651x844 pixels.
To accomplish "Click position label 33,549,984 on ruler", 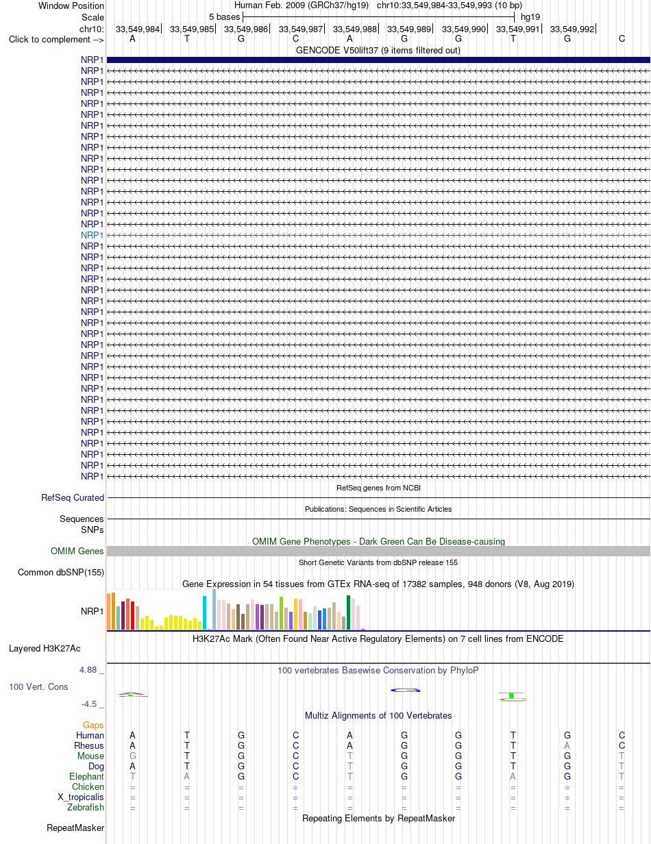I will coord(138,29).
